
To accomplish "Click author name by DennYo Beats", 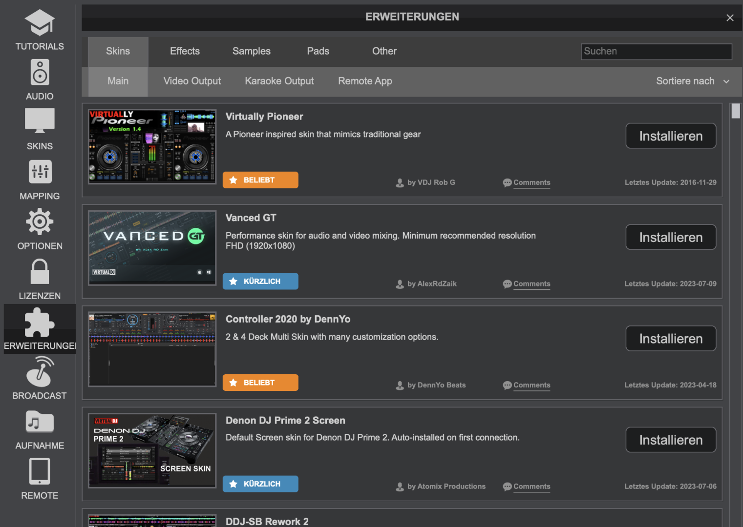I will tap(437, 385).
